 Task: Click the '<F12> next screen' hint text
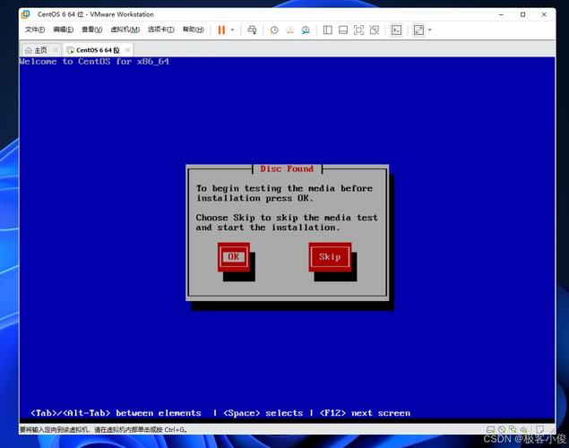365,413
